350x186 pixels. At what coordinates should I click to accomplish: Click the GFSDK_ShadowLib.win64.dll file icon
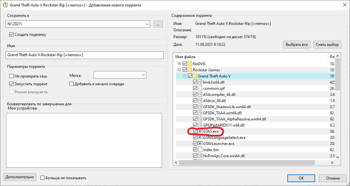(200, 107)
